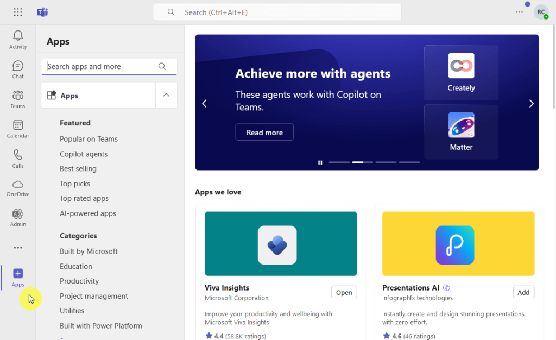
Task: Click the Presentations AI title
Action: (x=410, y=288)
